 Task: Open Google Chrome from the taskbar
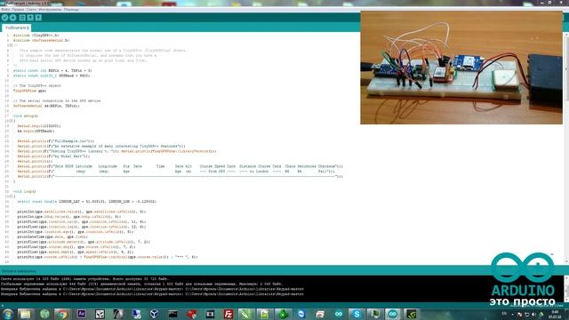pyautogui.click(x=63, y=314)
